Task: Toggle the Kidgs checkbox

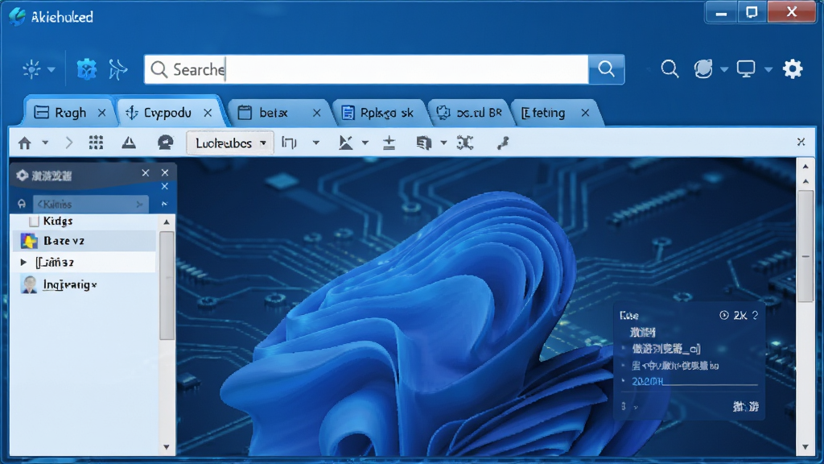Action: pos(34,222)
